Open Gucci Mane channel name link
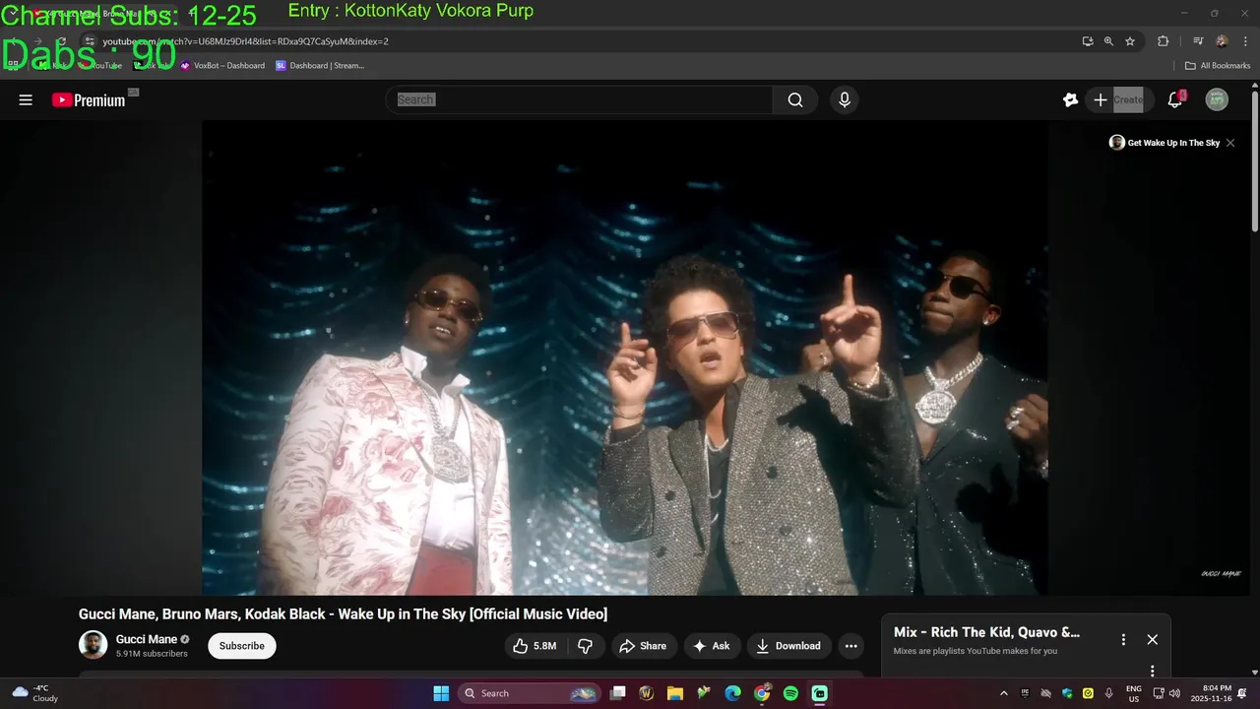1260x709 pixels. click(147, 639)
